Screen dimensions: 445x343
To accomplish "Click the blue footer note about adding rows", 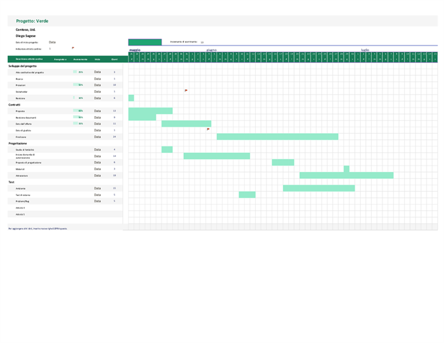I will [38, 229].
